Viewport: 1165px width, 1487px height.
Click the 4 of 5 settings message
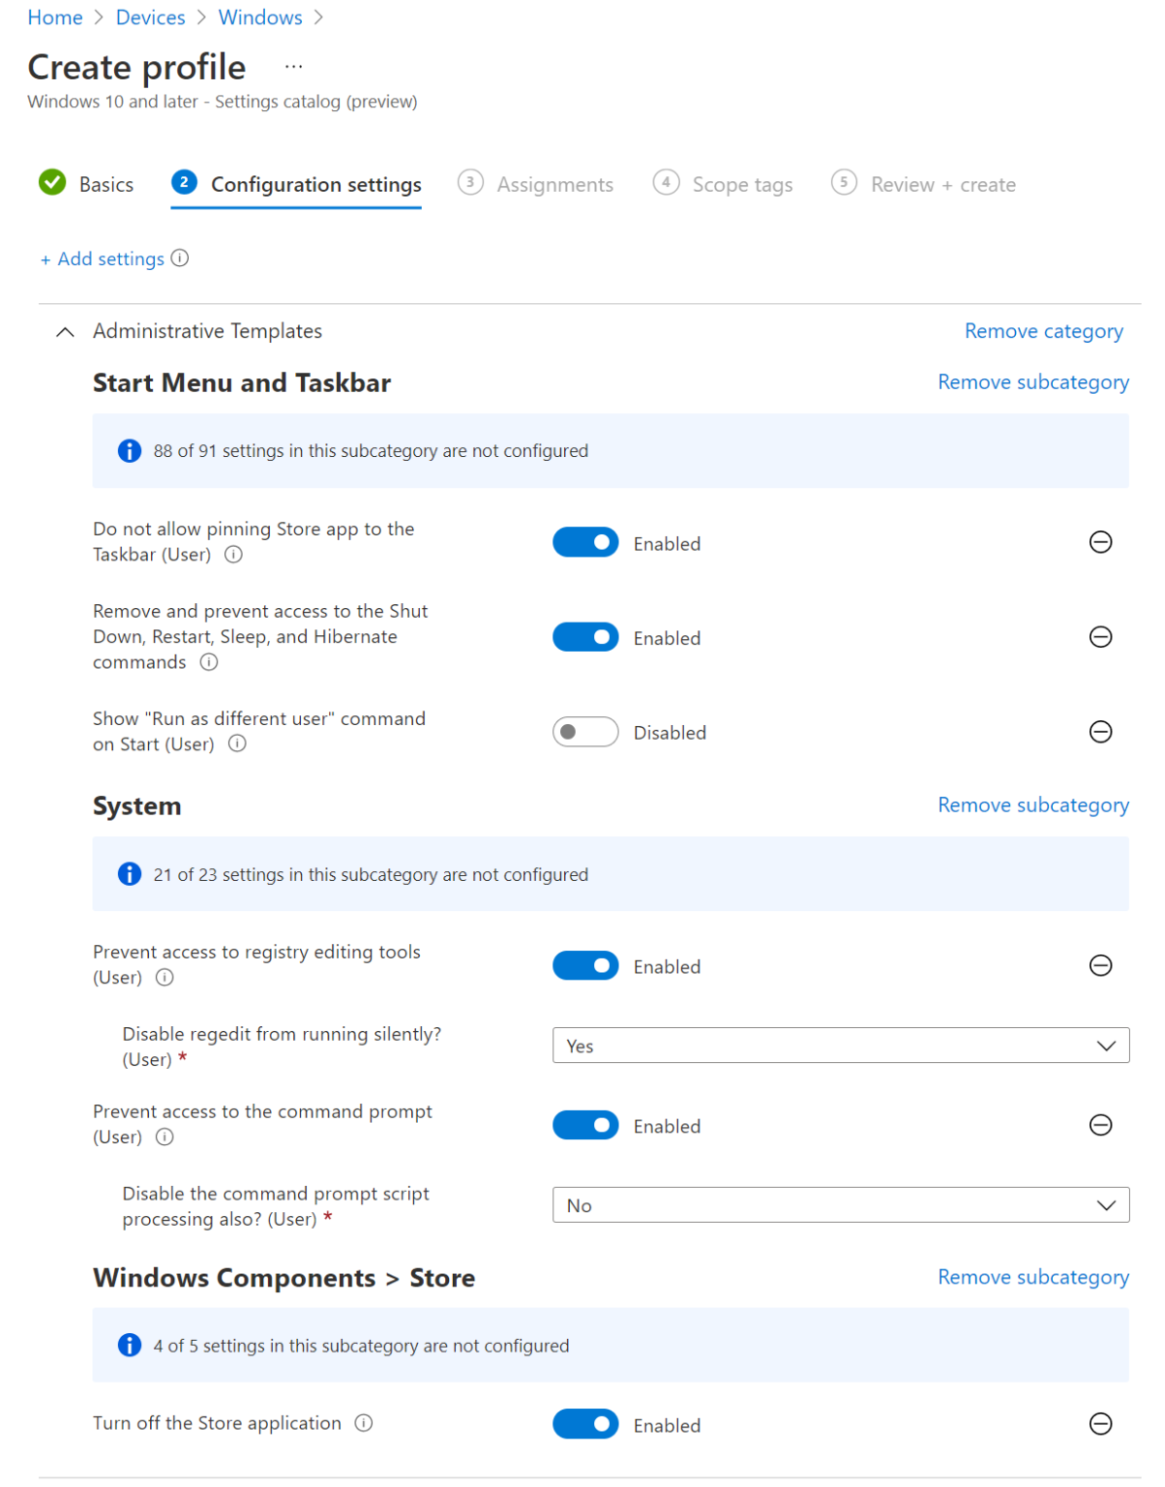pyautogui.click(x=361, y=1346)
